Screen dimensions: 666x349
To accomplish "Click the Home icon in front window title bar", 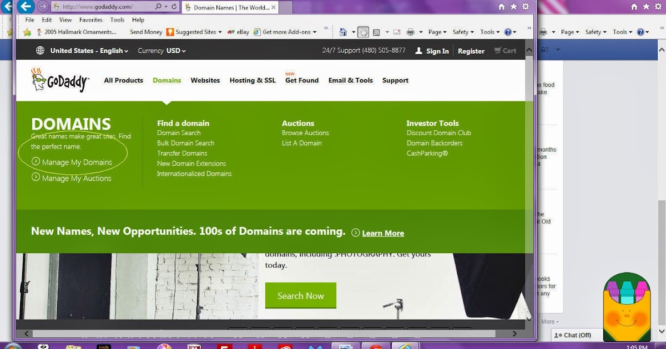I will [502, 7].
